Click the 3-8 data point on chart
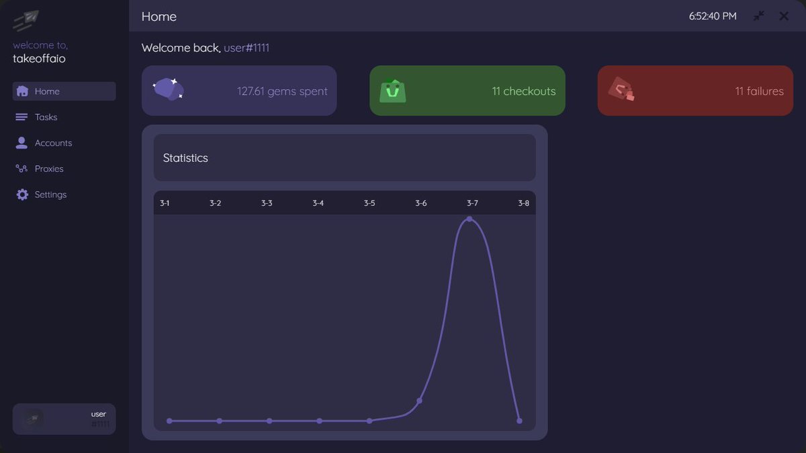 coord(519,421)
